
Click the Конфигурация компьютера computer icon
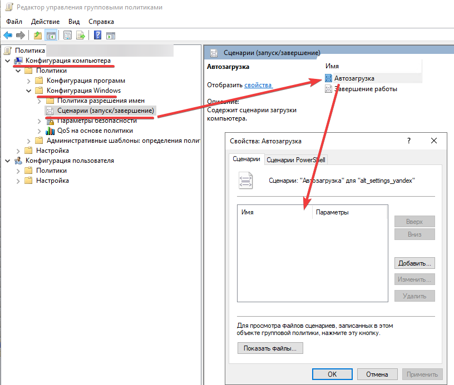click(x=18, y=61)
